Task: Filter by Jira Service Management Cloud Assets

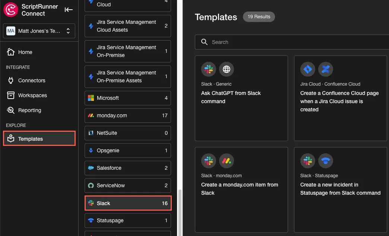Action: pyautogui.click(x=128, y=26)
